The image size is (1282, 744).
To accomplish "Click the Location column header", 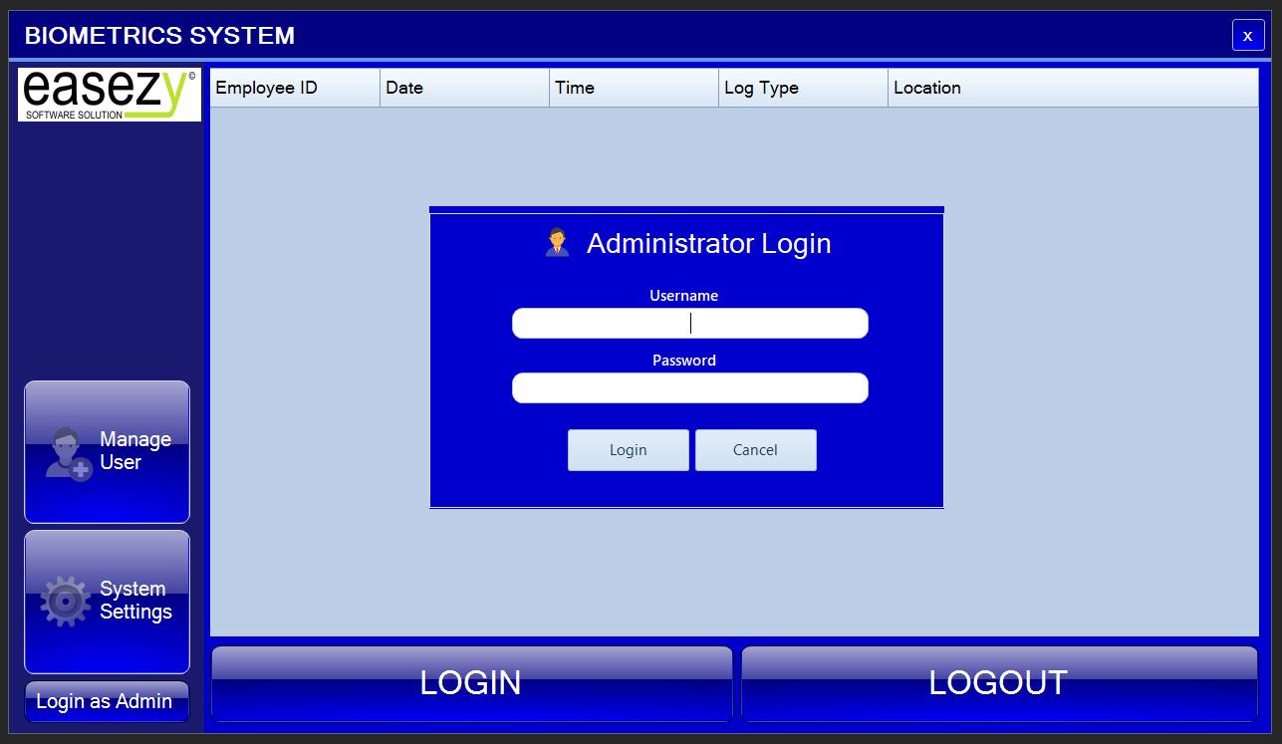I will coord(1074,88).
